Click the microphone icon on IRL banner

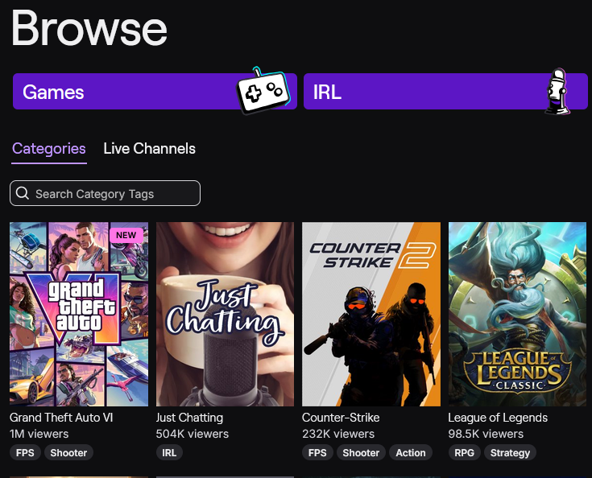point(558,92)
